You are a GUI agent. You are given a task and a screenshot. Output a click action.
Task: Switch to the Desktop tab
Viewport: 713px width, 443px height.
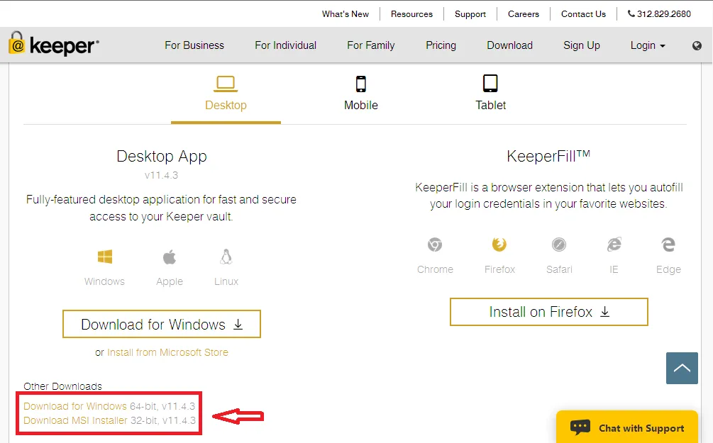click(x=226, y=94)
